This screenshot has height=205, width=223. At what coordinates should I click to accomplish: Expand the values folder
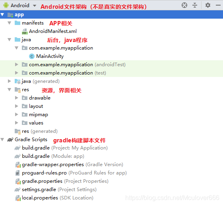pyautogui.click(x=17, y=123)
